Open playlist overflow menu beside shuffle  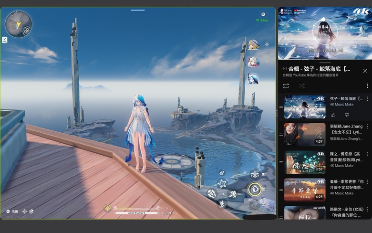pyautogui.click(x=367, y=86)
